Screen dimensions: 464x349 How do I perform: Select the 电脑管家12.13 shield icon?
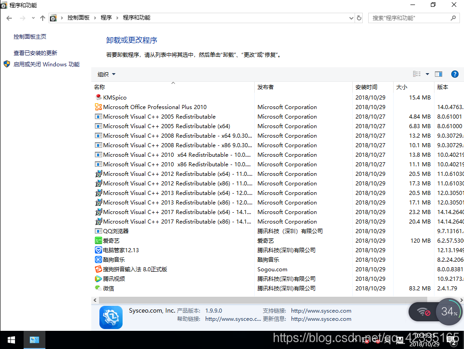pos(99,250)
